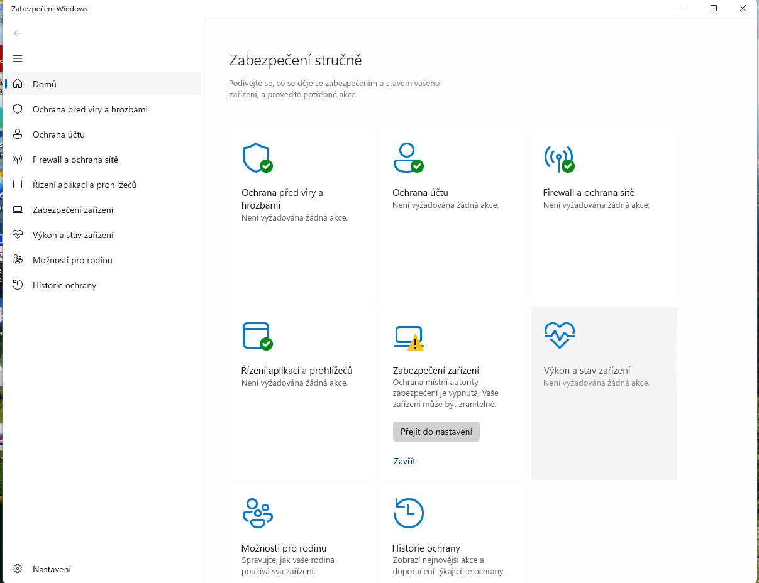Select Výkon a stav zařízení sidebar item
Screen dimensions: 759x583
73,235
